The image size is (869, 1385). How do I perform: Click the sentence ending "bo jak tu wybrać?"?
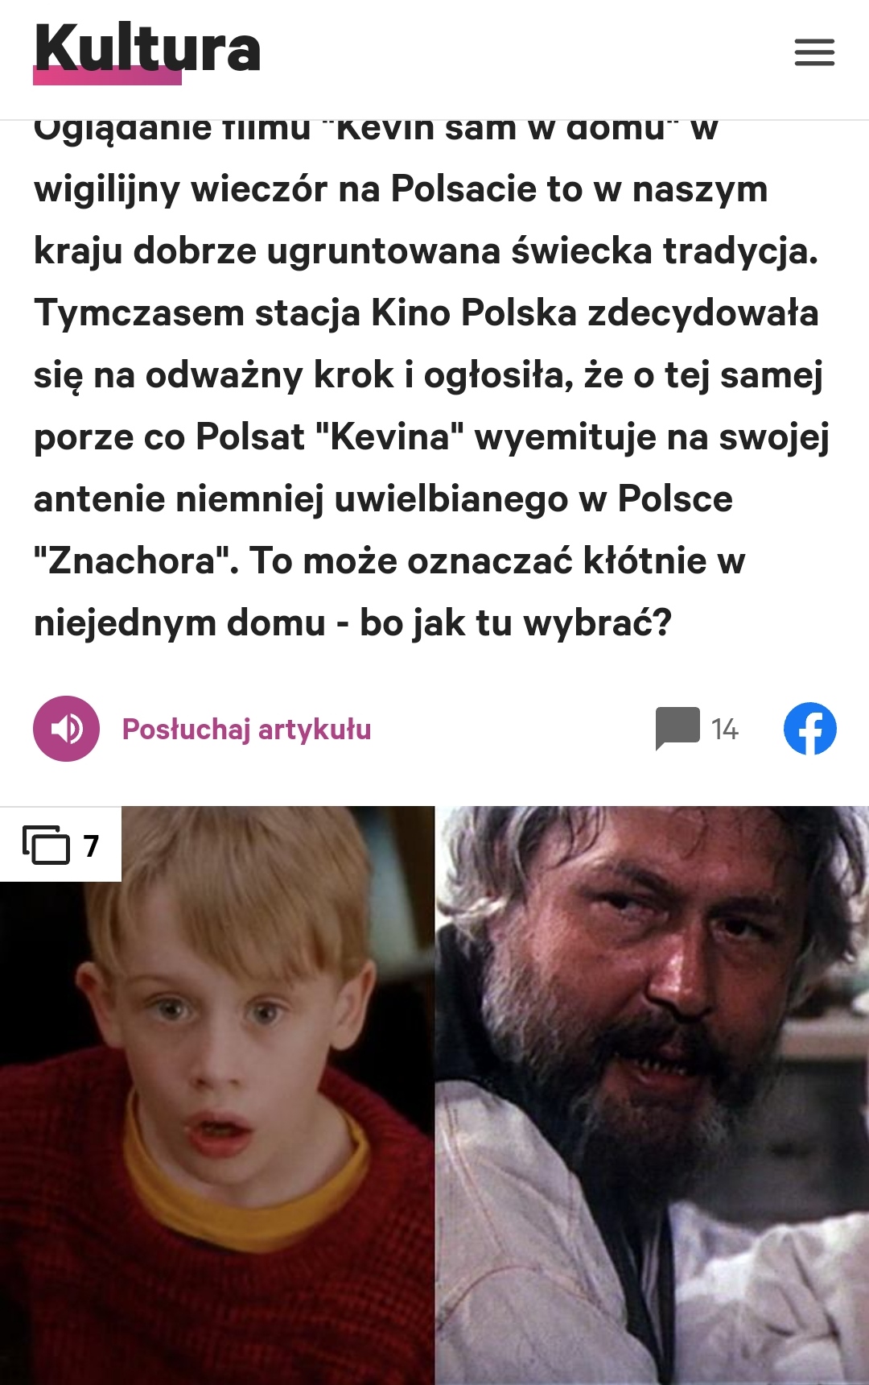(x=516, y=622)
